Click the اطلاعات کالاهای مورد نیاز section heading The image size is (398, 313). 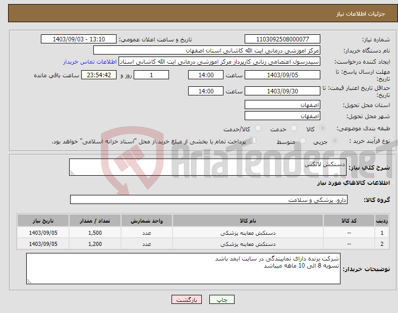click(x=353, y=183)
